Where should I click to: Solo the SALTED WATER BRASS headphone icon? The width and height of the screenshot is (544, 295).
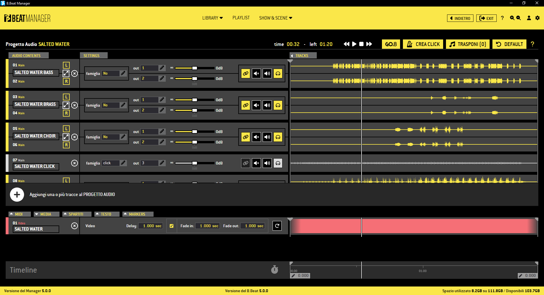click(278, 105)
